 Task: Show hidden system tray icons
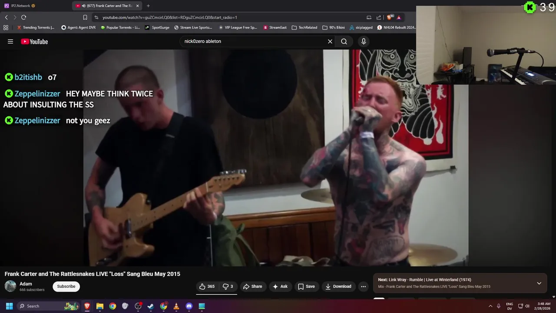point(490,306)
